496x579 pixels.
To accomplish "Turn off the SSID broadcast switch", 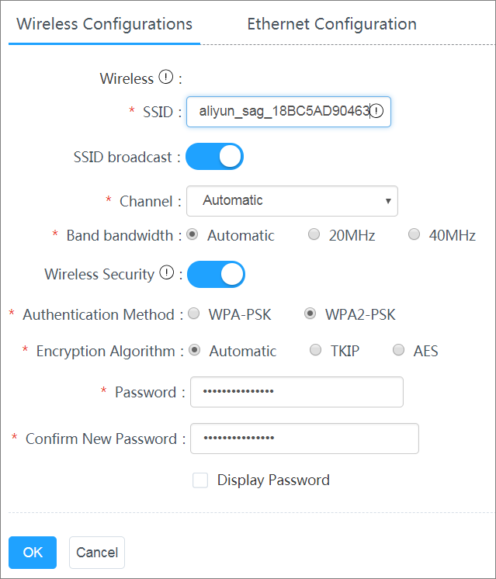I will (214, 156).
